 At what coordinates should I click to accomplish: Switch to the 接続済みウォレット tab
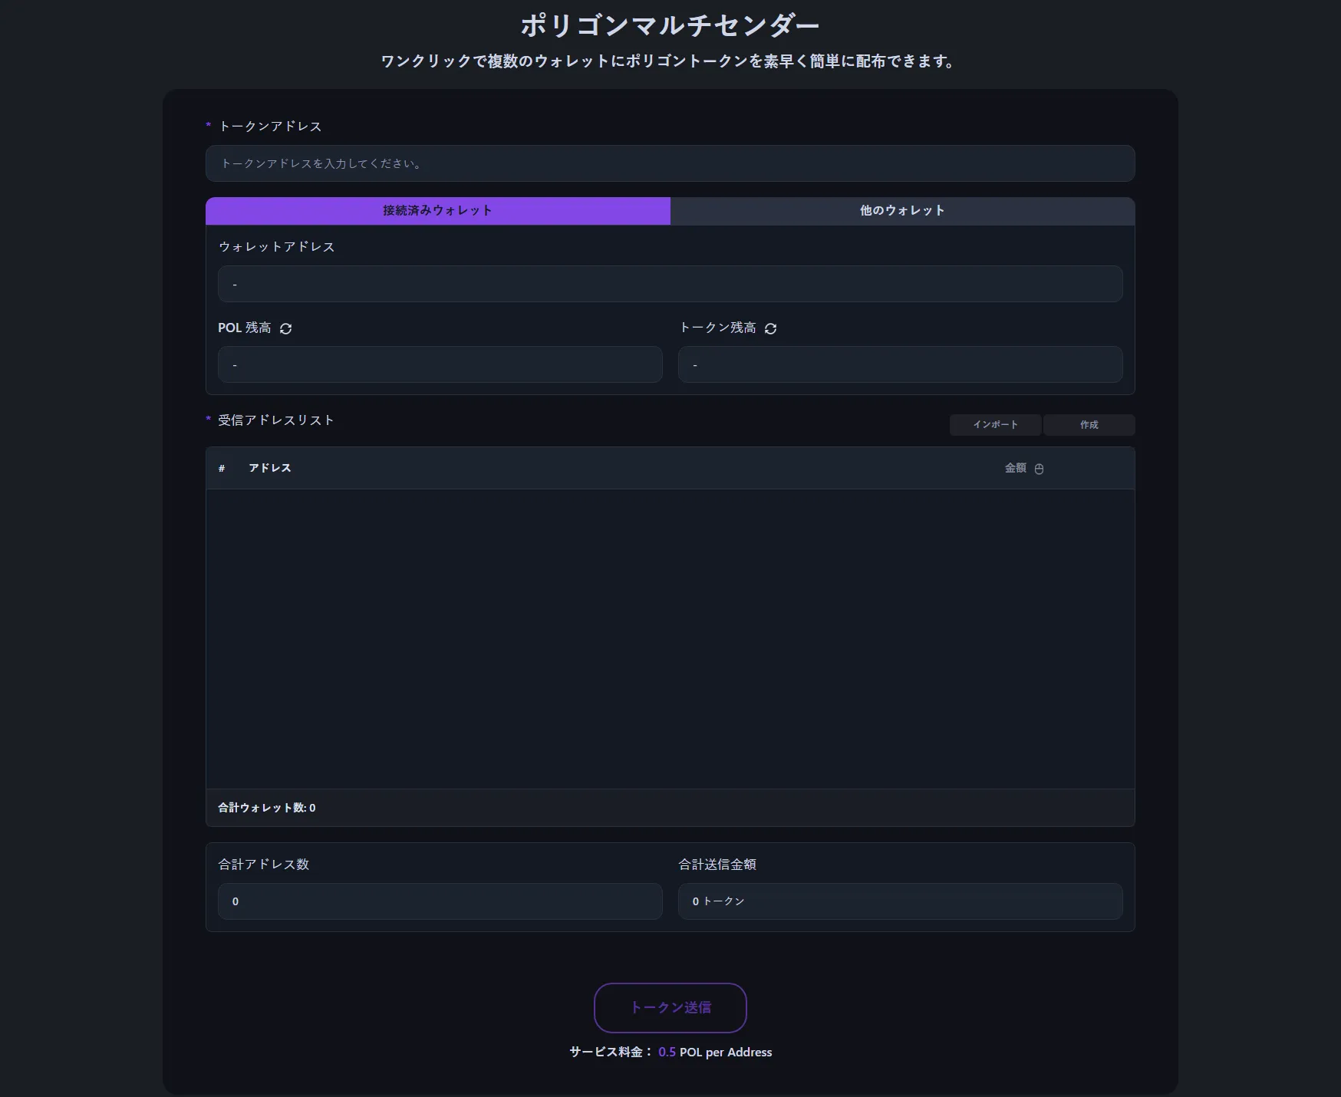[x=437, y=211]
